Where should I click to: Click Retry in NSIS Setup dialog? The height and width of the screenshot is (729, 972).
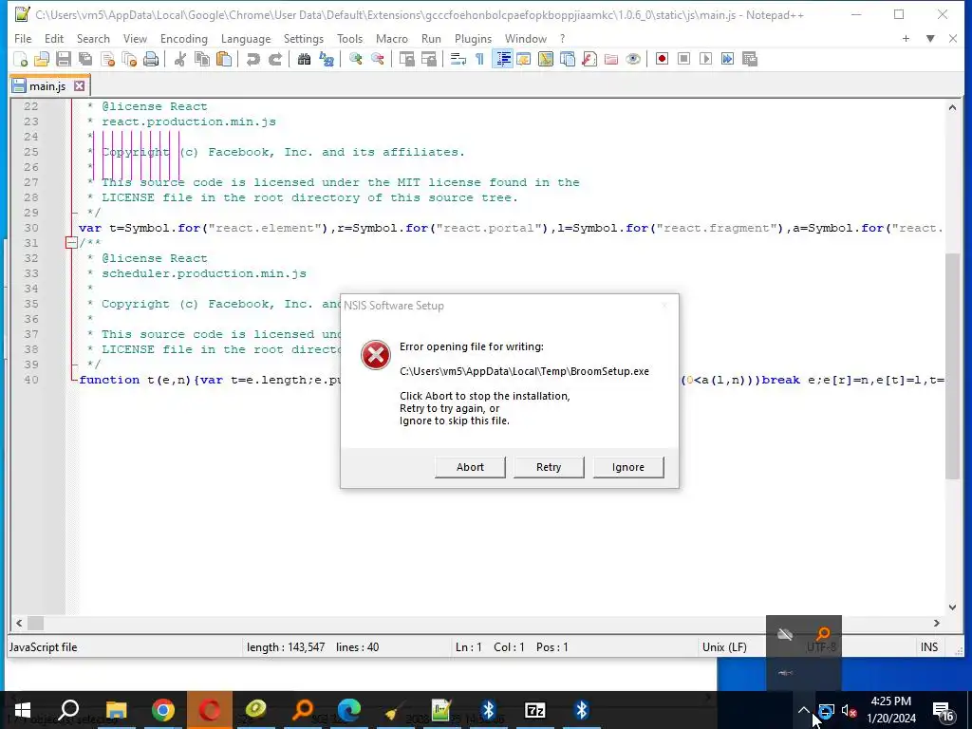click(549, 467)
